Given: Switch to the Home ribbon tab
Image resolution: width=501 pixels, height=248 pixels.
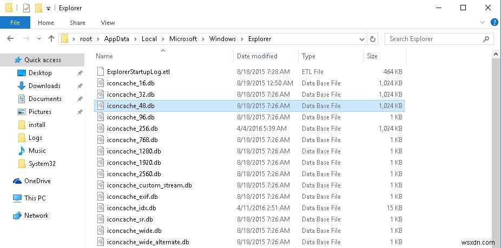Looking at the screenshot, I should (x=45, y=23).
